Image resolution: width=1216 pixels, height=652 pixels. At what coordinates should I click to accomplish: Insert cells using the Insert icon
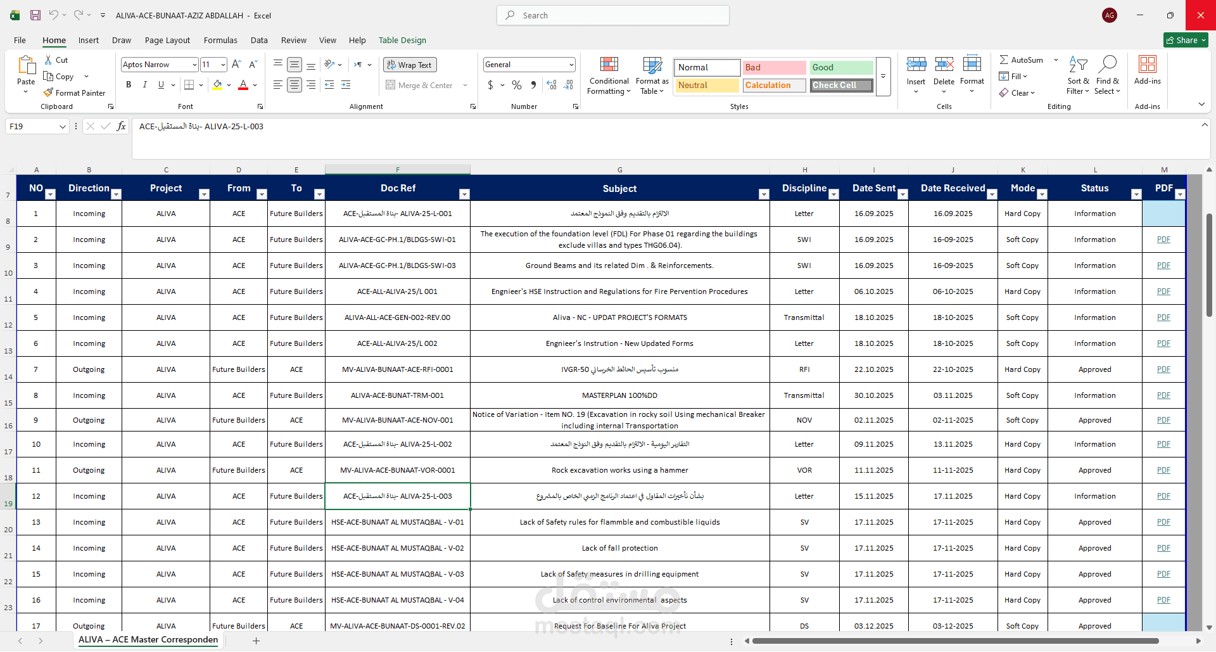tap(916, 64)
